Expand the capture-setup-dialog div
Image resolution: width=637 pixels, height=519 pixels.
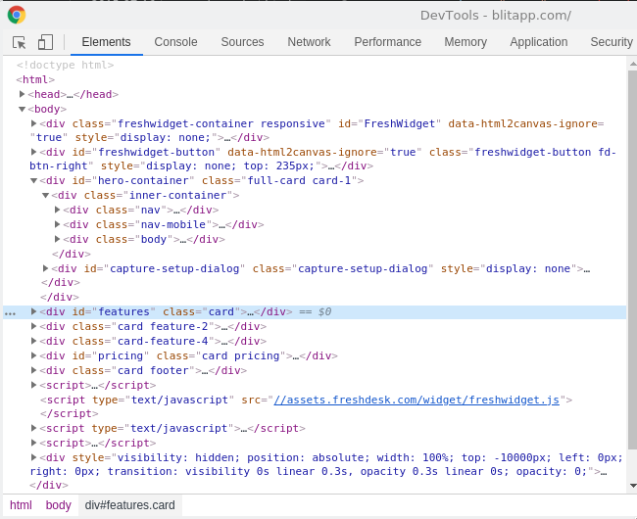(46, 268)
